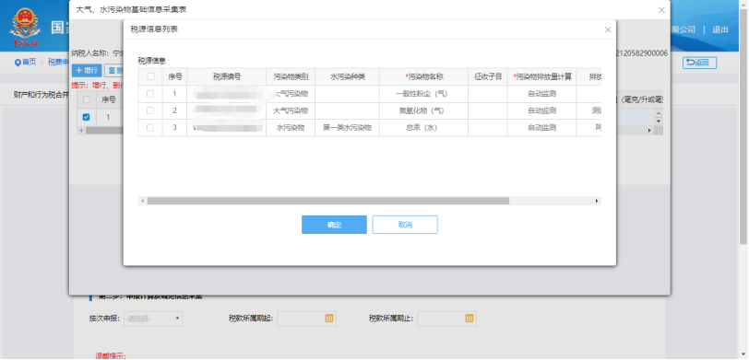Toggle the select-all header checkbox
The width and height of the screenshot is (749, 360).
150,76
